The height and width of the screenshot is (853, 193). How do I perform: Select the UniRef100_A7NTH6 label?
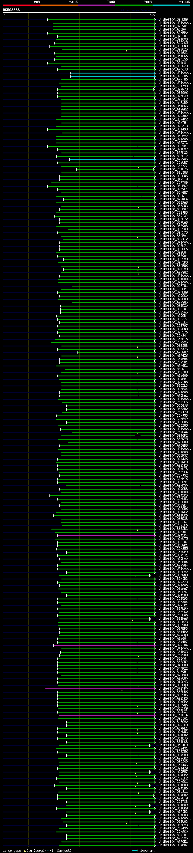[x=173, y=80]
